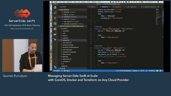
Task: Select main.tf in Open Editors list
Action: pyautogui.click(x=72, y=14)
